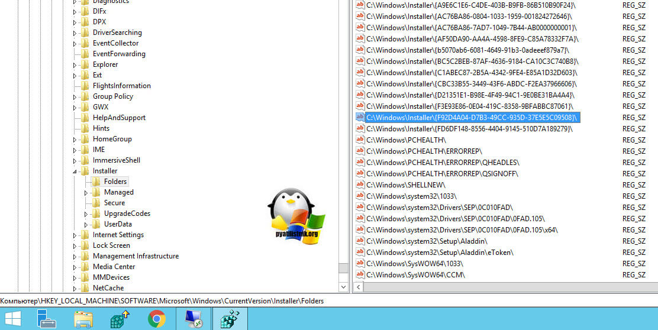Open File Explorer from the taskbar

83,319
